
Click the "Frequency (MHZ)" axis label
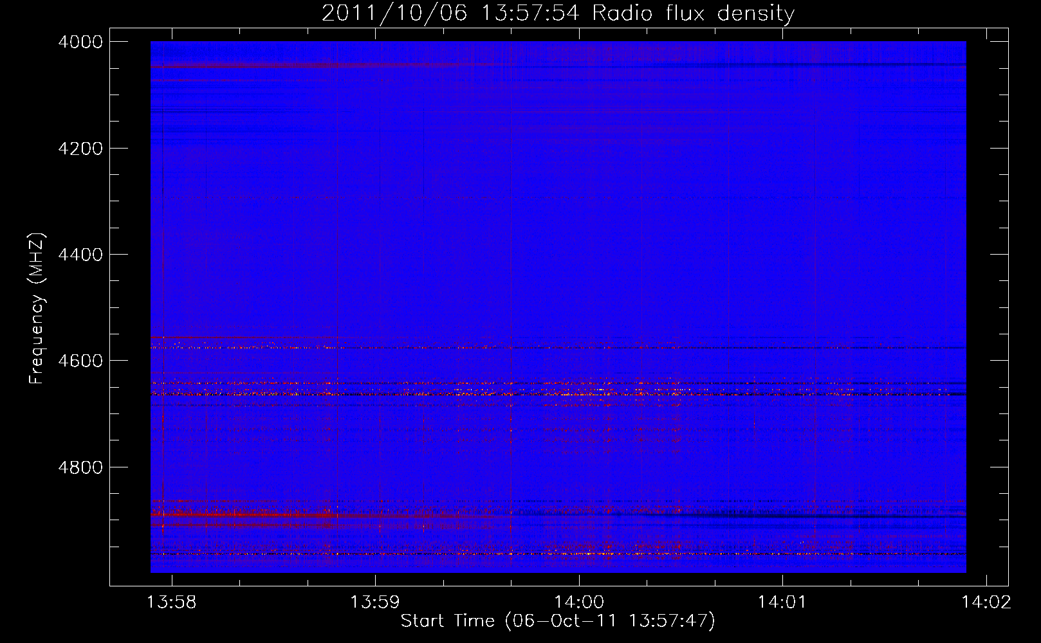pyautogui.click(x=37, y=309)
